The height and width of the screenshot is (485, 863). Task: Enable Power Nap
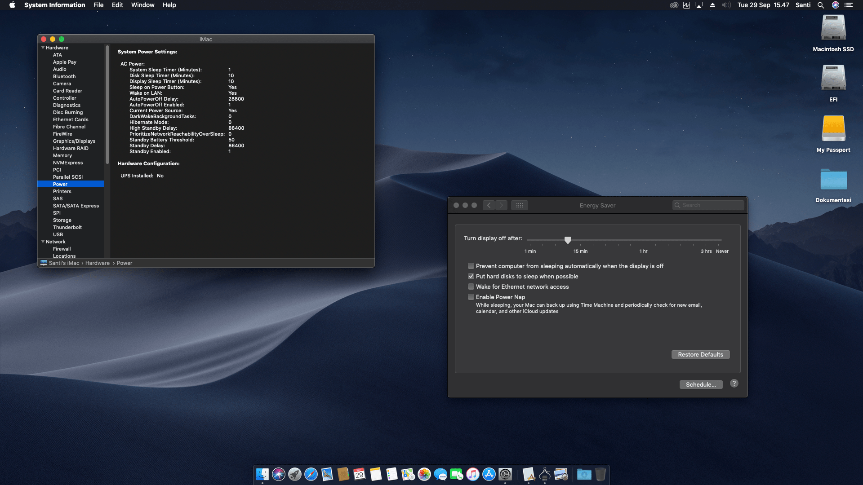471,297
